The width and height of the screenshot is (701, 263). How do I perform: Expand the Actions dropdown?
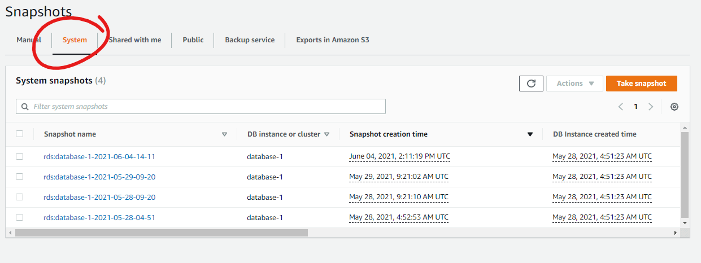(x=574, y=84)
